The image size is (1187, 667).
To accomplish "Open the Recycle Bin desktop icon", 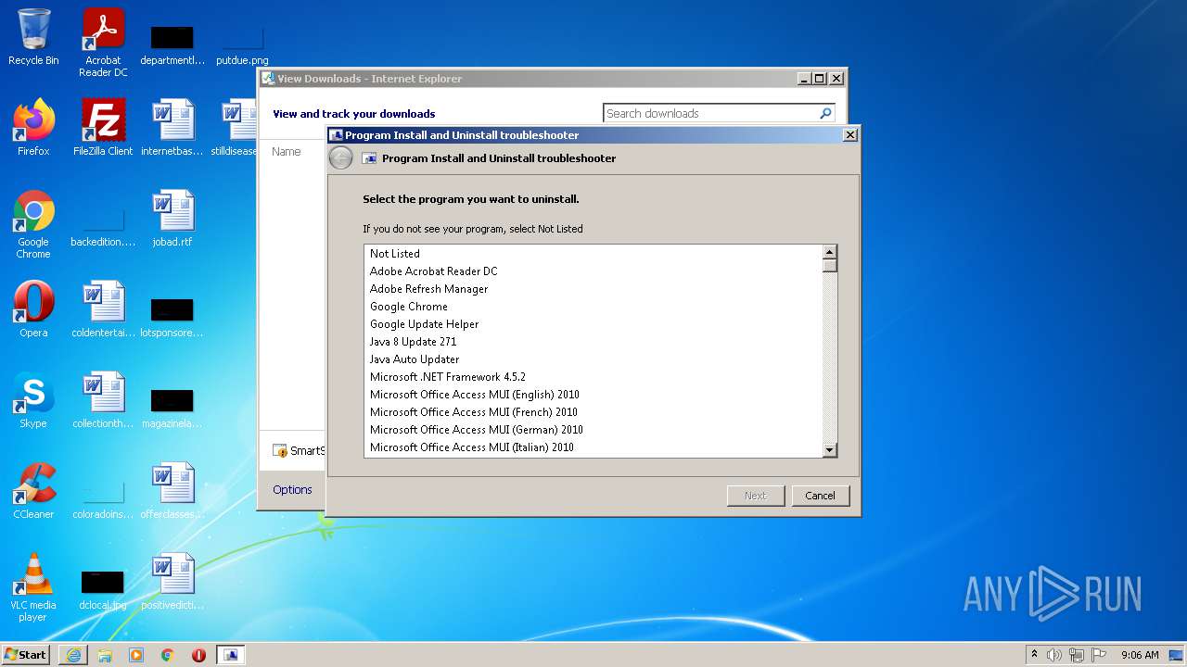I will tap(33, 37).
